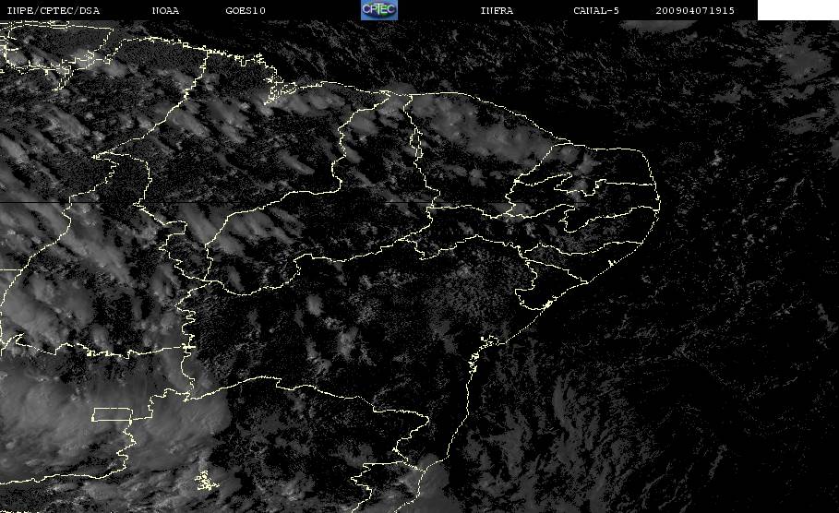Click the GOES10 satellite label
Screen dimensions: 839x513
pos(246,11)
